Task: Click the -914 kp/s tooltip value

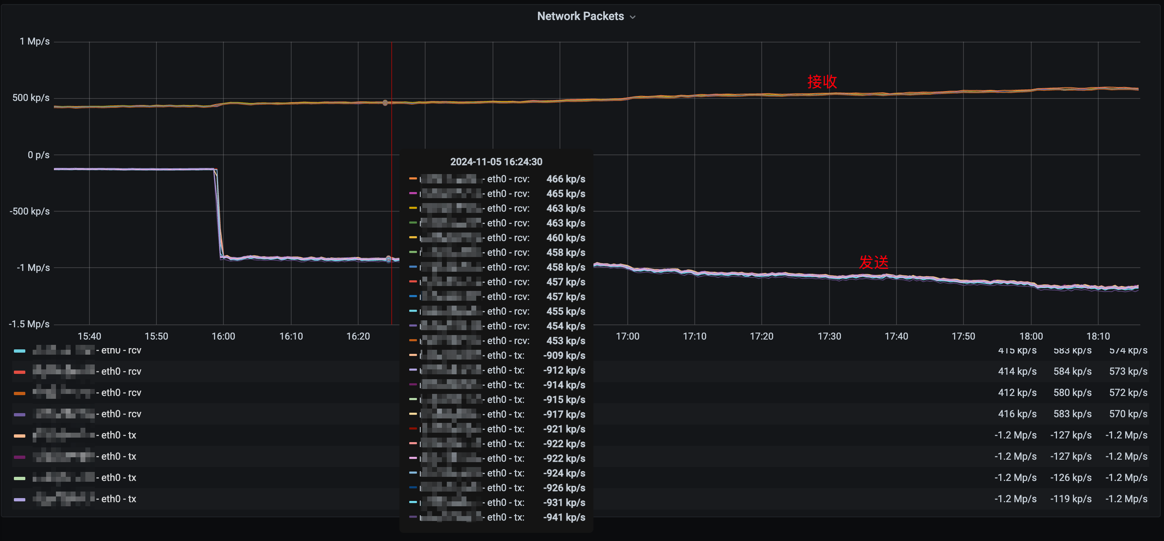Action: coord(564,385)
